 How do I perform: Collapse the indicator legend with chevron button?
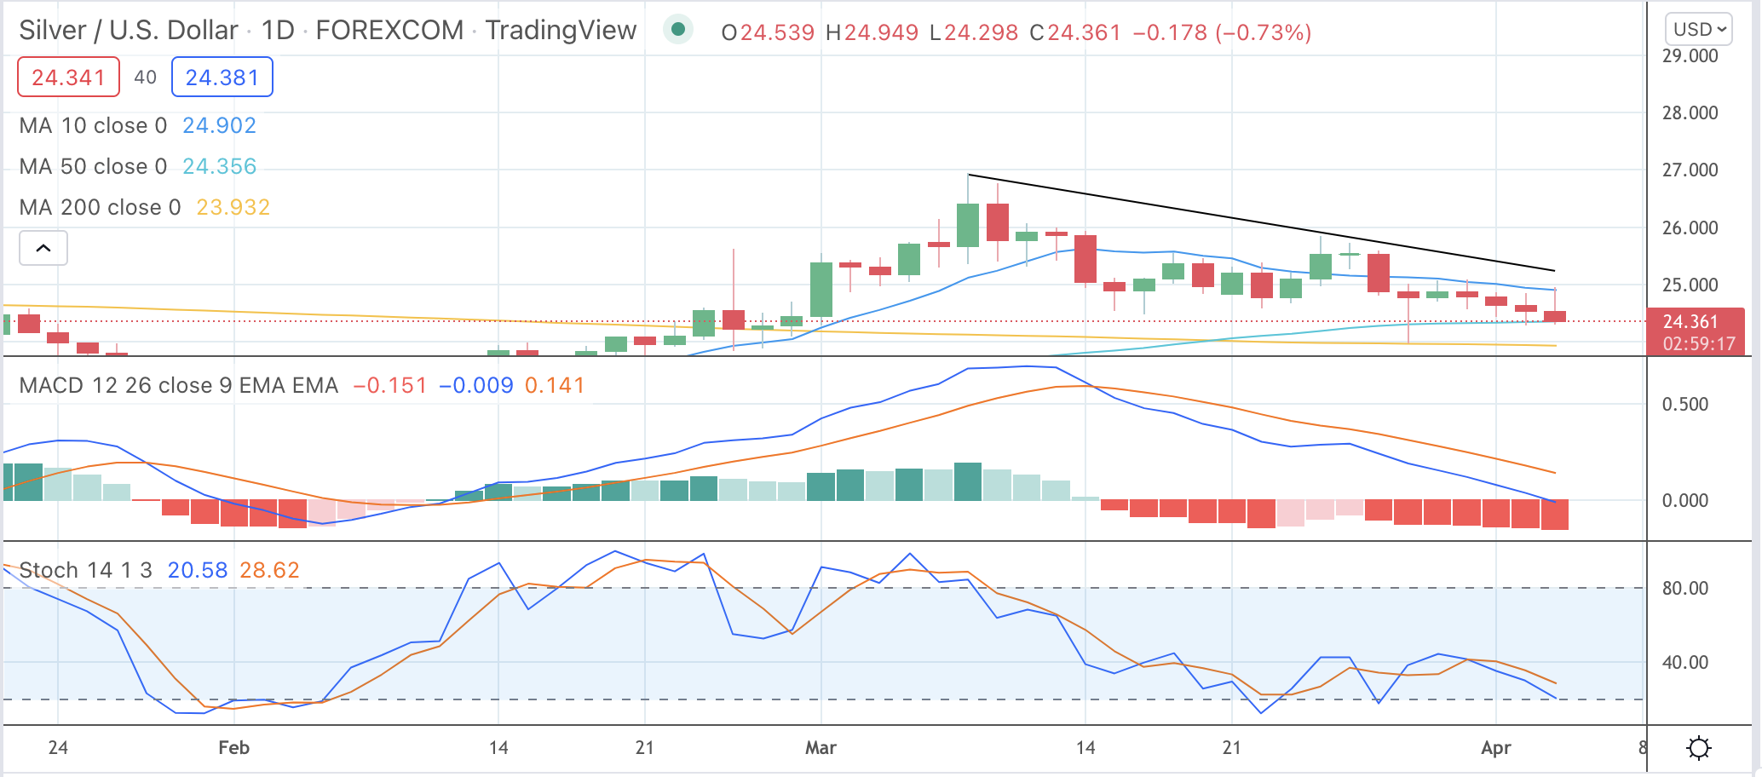pos(43,248)
